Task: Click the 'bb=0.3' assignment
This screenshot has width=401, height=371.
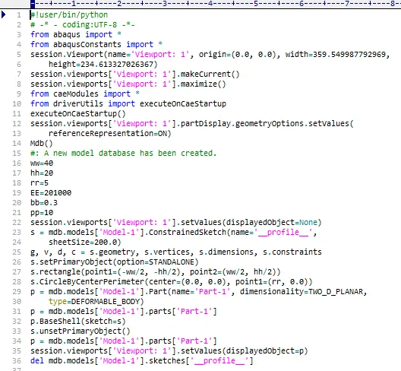Action: click(44, 203)
